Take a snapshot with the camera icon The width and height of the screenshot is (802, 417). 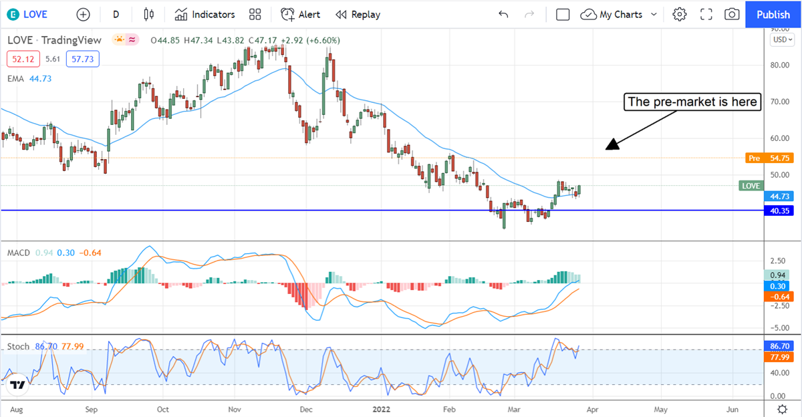[732, 14]
